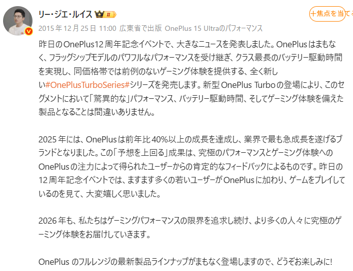Follow the user via 焦点を当てる button
Screen dimensions: 353x271
(x=327, y=14)
